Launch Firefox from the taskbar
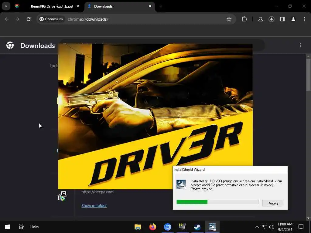311x233 pixels. pyautogui.click(x=153, y=227)
